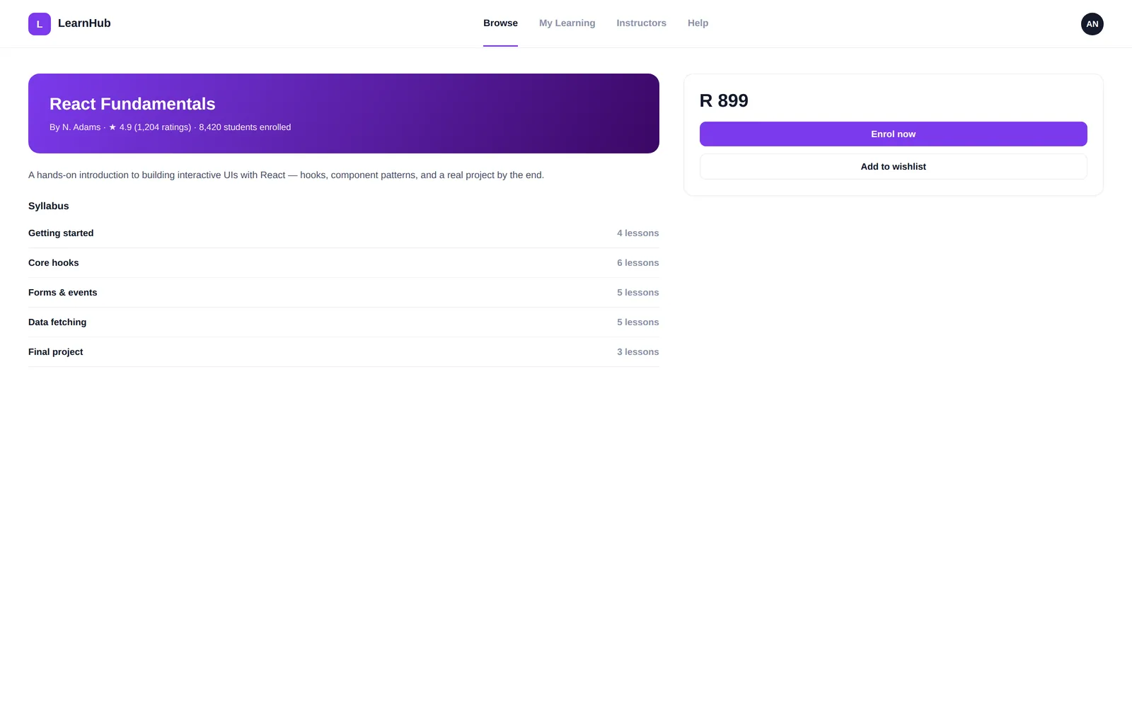Click the '4 lessons' count
The image size is (1132, 707).
(x=637, y=233)
